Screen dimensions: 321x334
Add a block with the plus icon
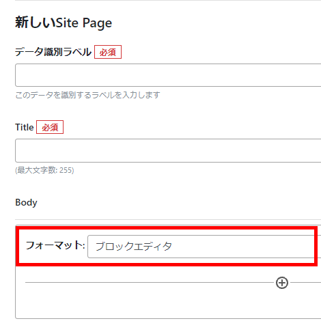tap(282, 283)
